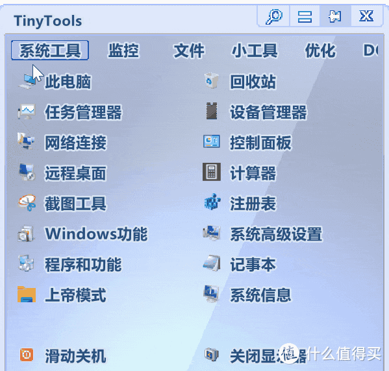Click the 此电脑 computer icon

coord(27,81)
